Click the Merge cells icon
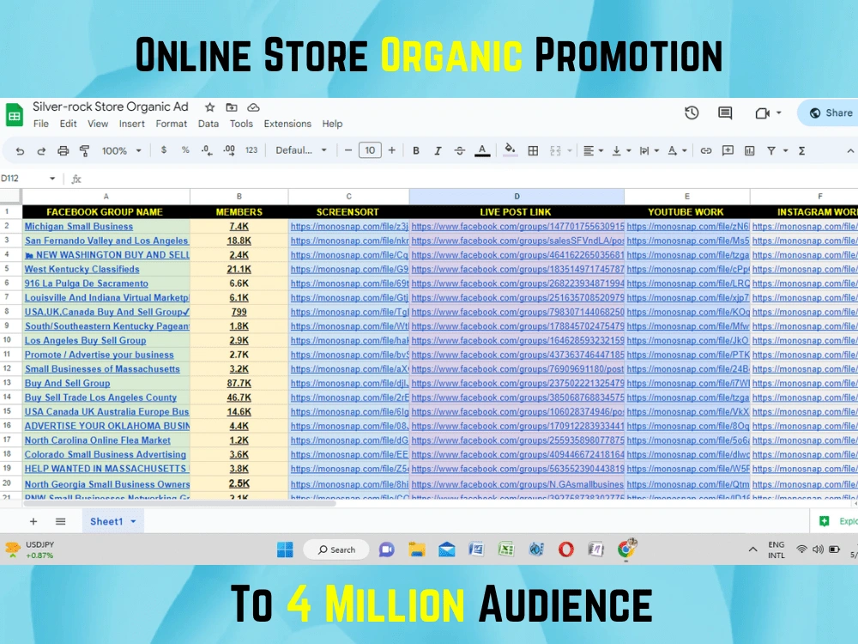Screen dimensions: 858x644 pyautogui.click(x=555, y=150)
